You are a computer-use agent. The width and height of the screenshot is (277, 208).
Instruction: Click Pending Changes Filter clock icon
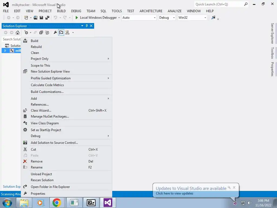[26, 32]
